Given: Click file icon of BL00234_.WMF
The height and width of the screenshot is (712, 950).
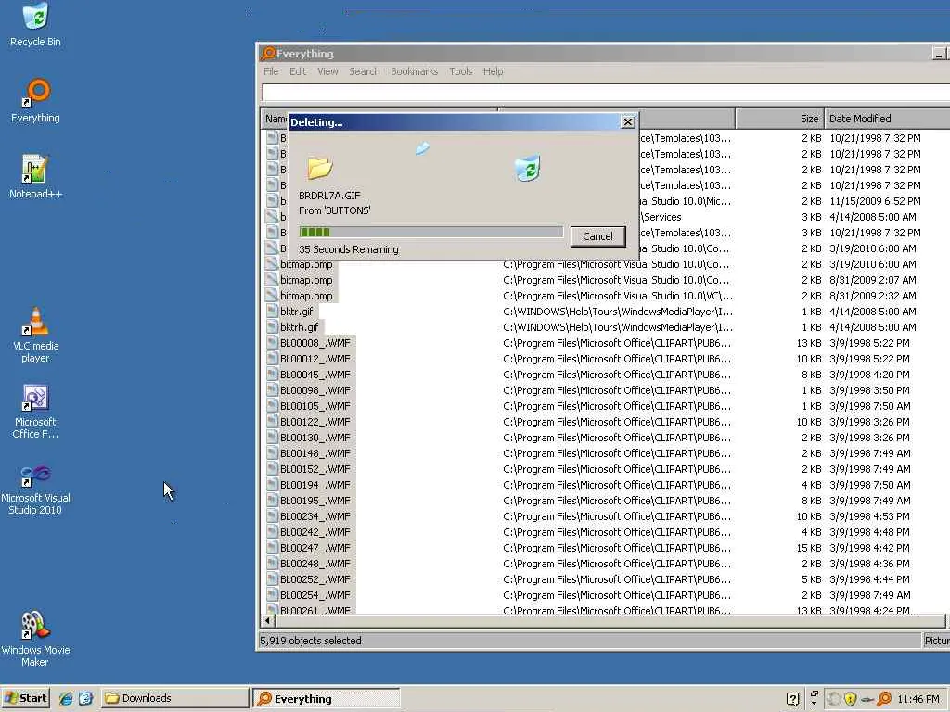Looking at the screenshot, I should [x=272, y=515].
